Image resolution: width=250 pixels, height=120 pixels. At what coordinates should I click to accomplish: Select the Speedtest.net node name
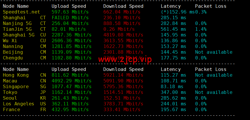point(21,12)
